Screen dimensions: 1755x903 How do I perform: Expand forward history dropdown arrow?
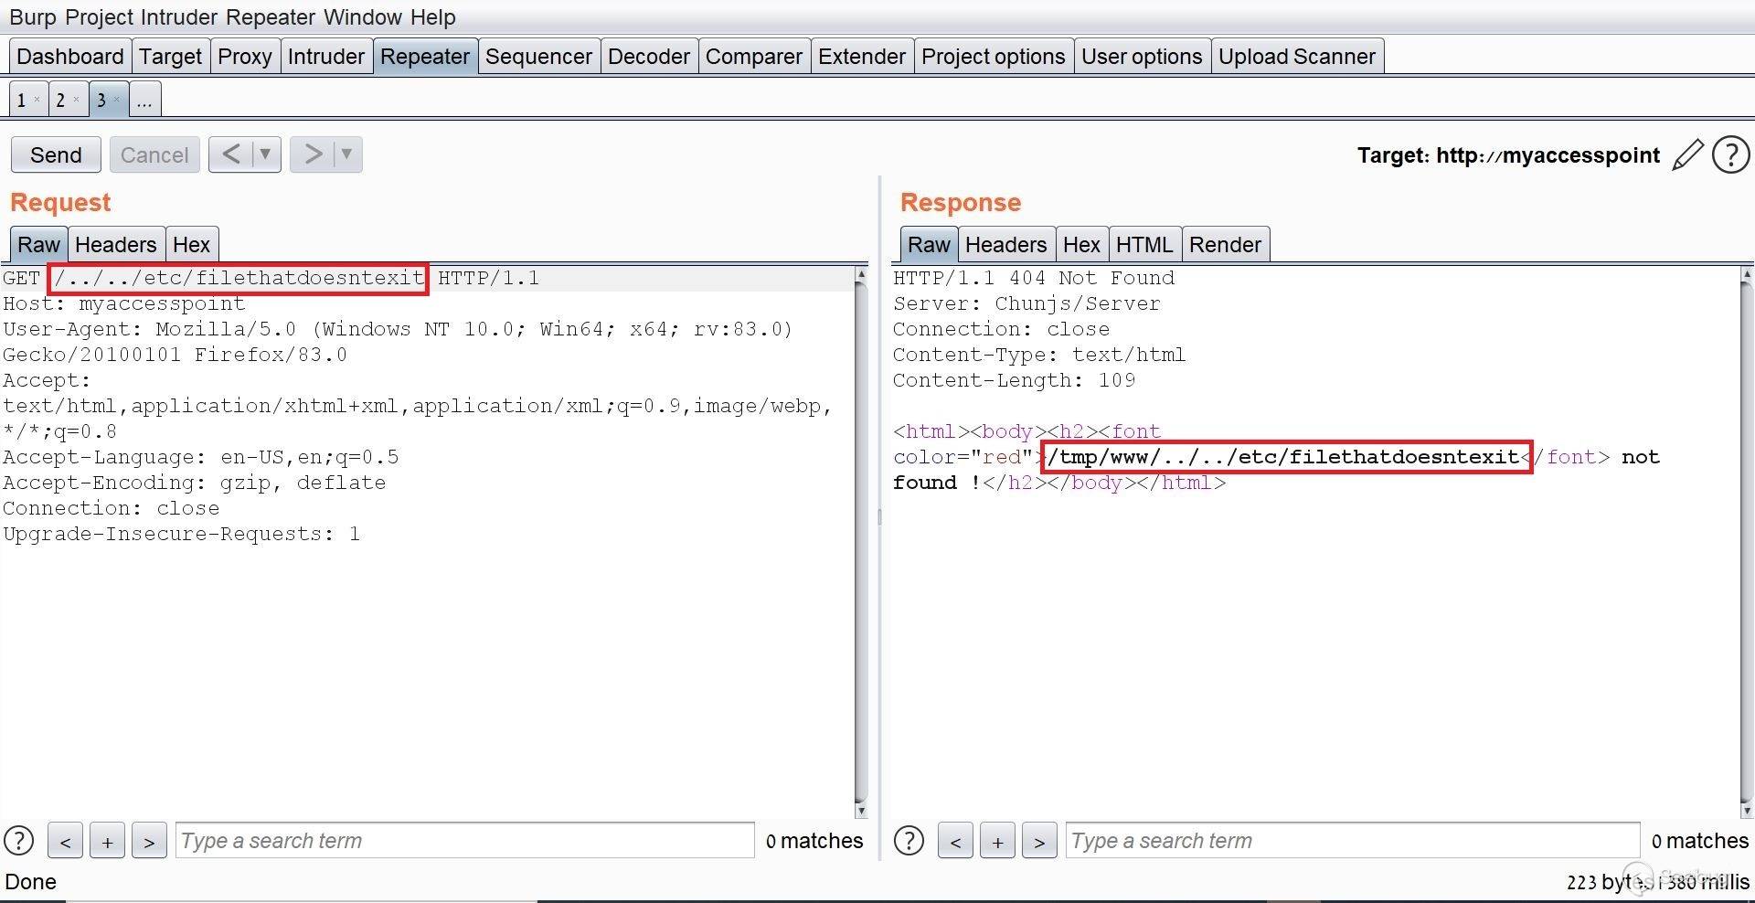click(346, 154)
